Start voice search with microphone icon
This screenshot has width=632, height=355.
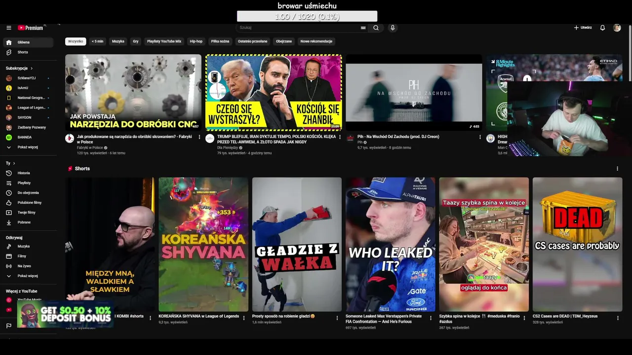point(393,28)
